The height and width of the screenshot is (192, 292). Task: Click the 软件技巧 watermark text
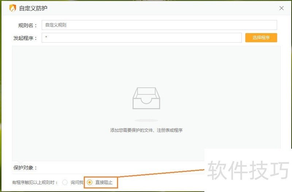click(x=248, y=170)
